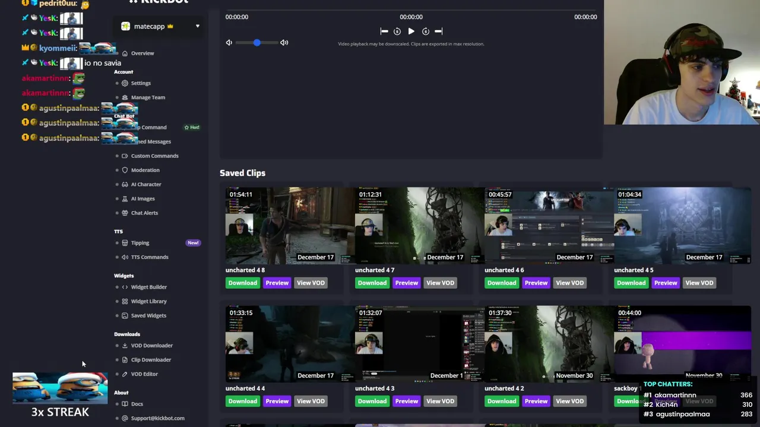The height and width of the screenshot is (427, 760).
Task: Click the 'New!' badge beside Tipping
Action: (x=193, y=243)
